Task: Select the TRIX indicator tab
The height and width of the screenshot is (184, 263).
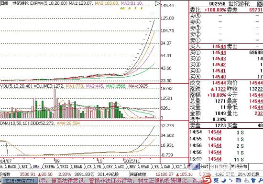Action: [64, 167]
